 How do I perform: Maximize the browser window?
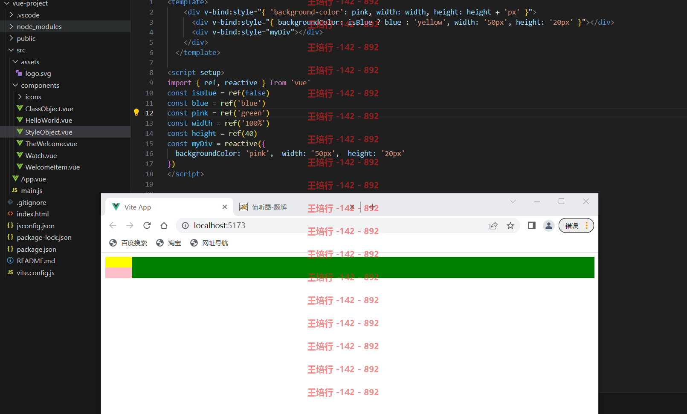[x=561, y=201]
